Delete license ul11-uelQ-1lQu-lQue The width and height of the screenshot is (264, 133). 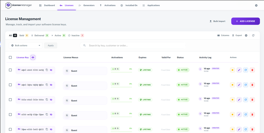click(252, 114)
